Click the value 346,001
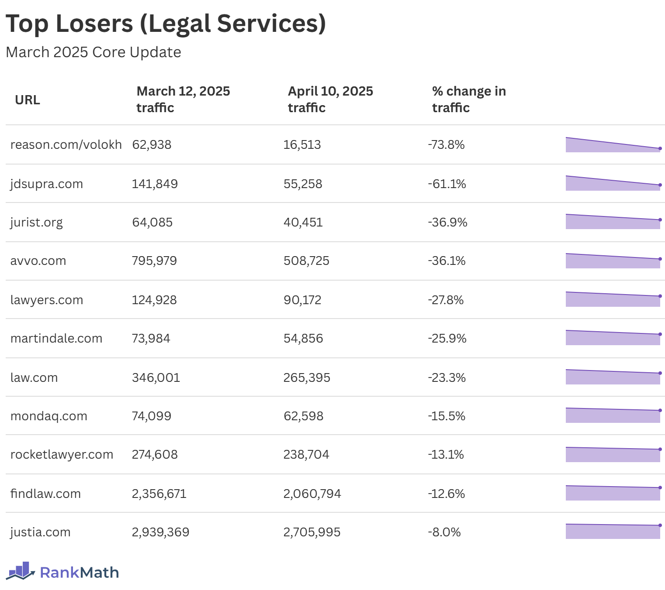Viewport: 665px width, 590px height. (x=156, y=377)
